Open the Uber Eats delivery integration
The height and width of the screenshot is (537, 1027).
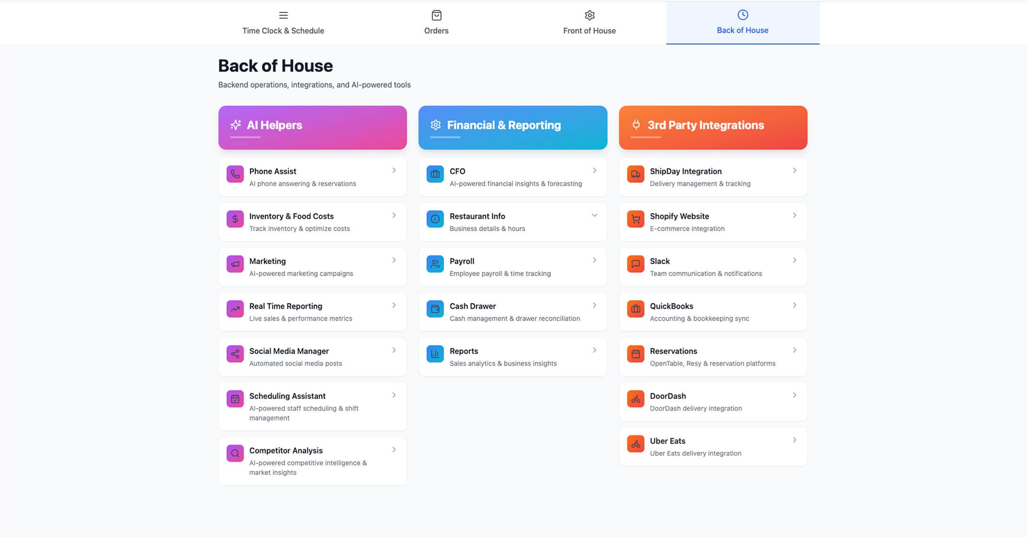coord(712,446)
